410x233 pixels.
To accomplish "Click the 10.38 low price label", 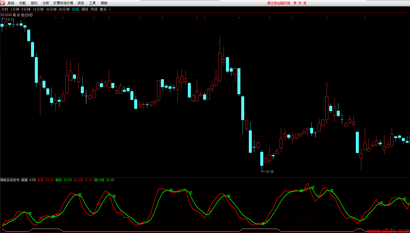I will [x=269, y=172].
